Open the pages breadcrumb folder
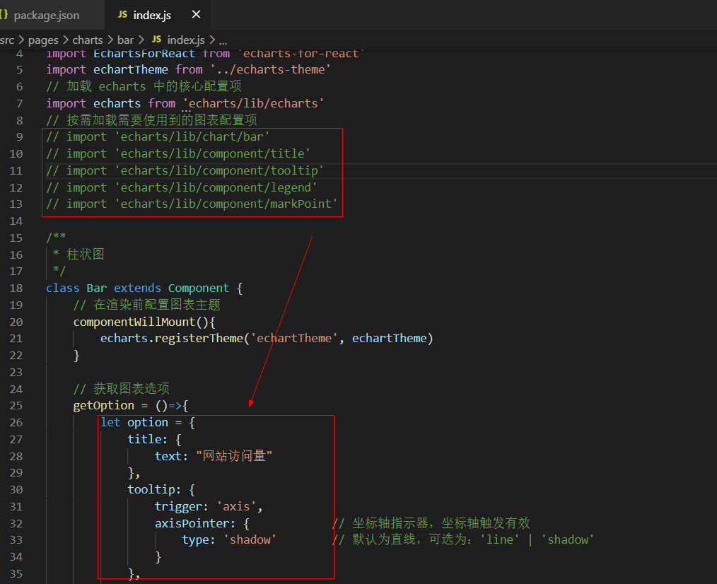This screenshot has width=717, height=584. (x=43, y=40)
